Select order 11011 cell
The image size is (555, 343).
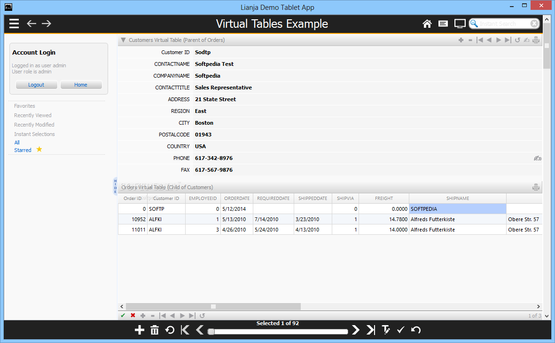(133, 230)
